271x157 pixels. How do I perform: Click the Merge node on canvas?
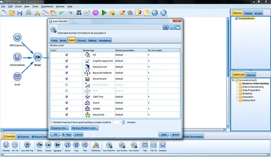38,57
